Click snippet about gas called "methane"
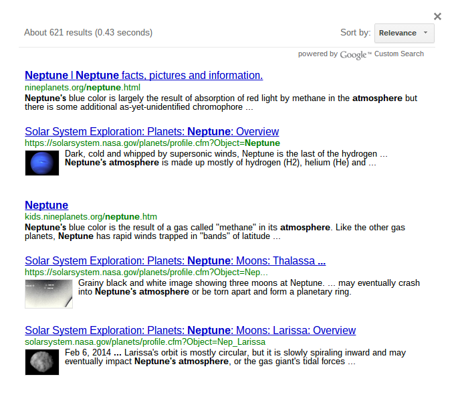The height and width of the screenshot is (395, 456). (215, 232)
